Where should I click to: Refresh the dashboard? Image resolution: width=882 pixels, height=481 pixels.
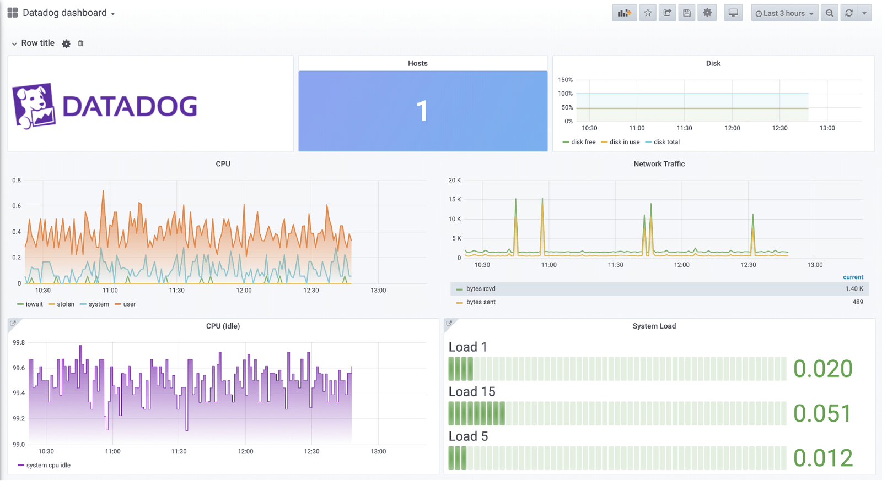[x=849, y=13]
